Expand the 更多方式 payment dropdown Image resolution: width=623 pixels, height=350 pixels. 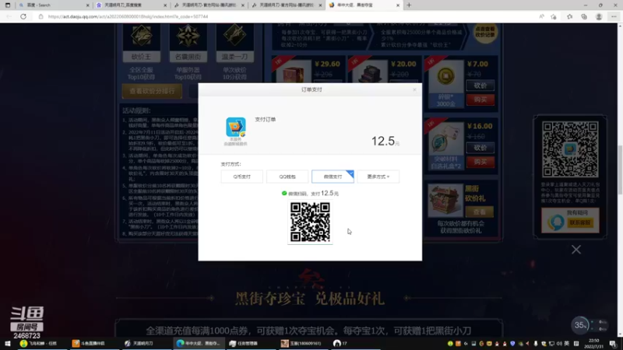[378, 177]
